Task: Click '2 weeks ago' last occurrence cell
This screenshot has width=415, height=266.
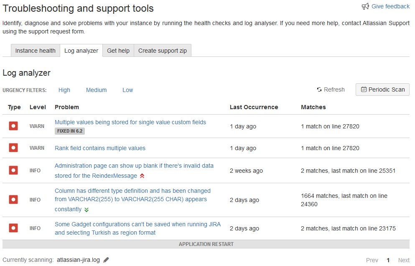Action: pos(246,171)
